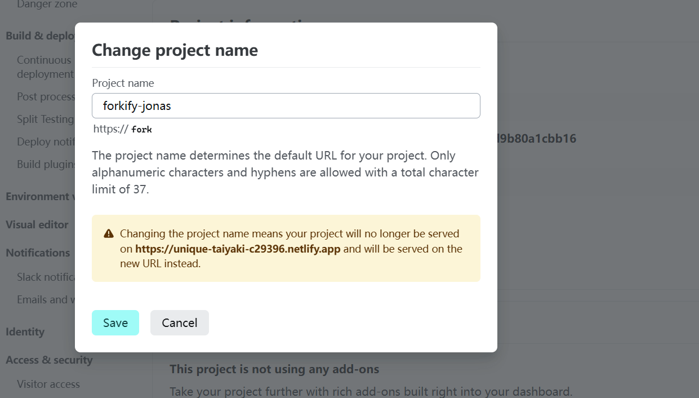Click the unique-taiyaki-c29396.netlify.app URL text
Screen dimensions: 699x398
point(238,249)
